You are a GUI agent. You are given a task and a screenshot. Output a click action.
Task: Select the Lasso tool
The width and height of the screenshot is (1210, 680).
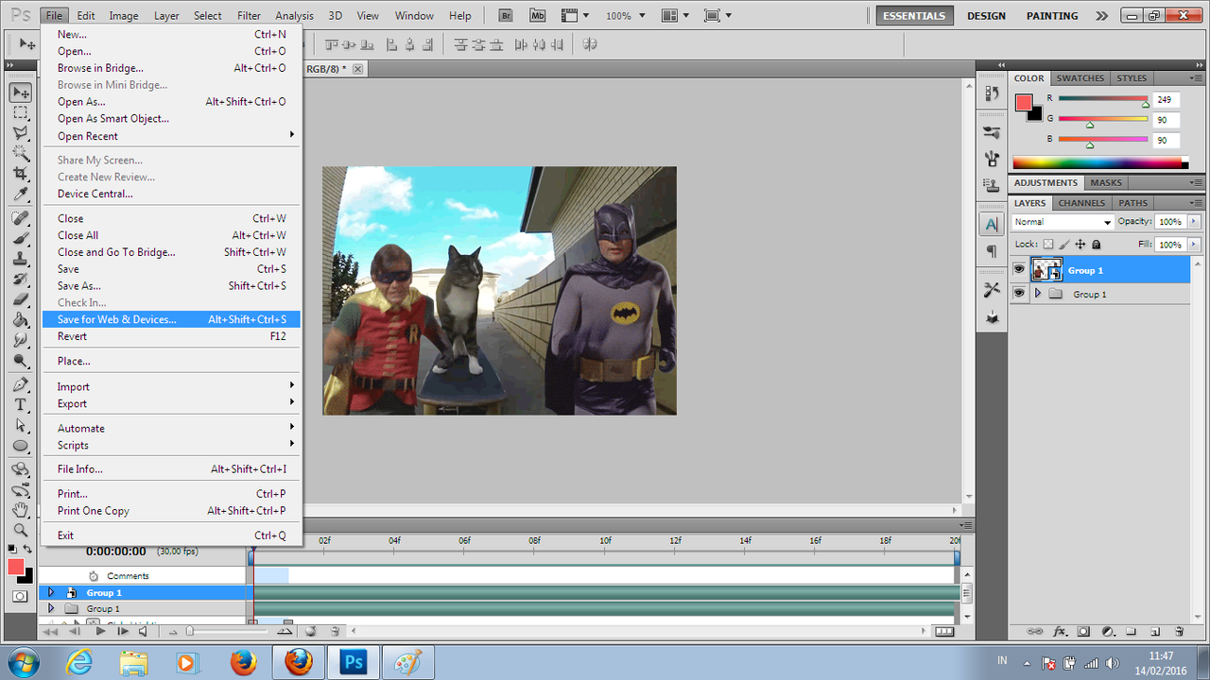coord(20,133)
